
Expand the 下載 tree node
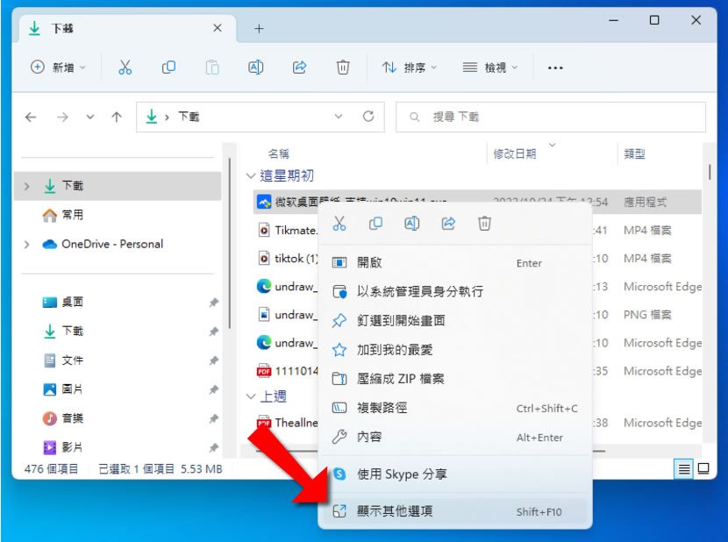(x=27, y=186)
